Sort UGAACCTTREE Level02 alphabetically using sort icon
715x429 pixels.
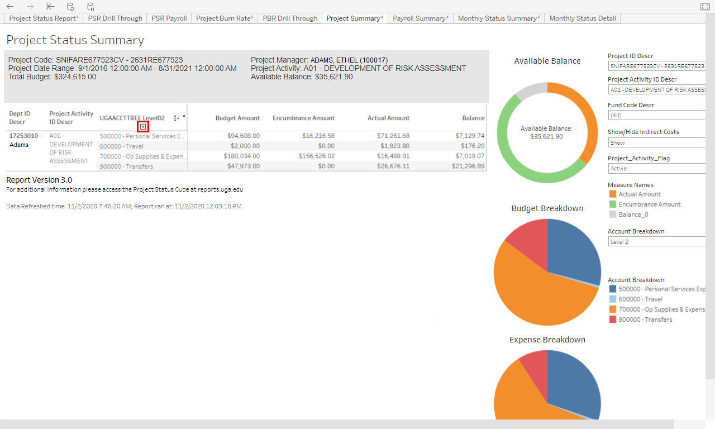pos(177,118)
